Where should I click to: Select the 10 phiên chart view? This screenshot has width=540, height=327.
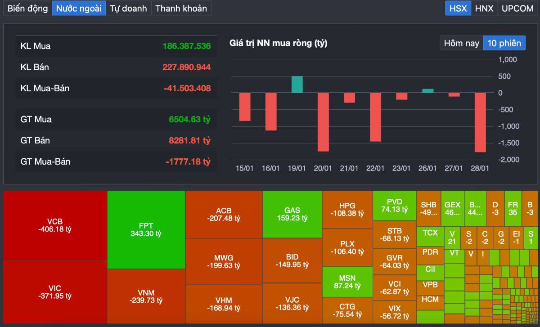504,43
